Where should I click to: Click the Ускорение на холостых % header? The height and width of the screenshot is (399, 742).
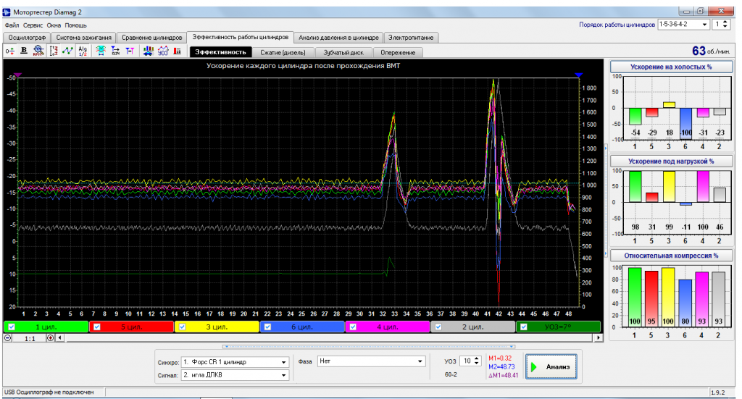click(671, 67)
